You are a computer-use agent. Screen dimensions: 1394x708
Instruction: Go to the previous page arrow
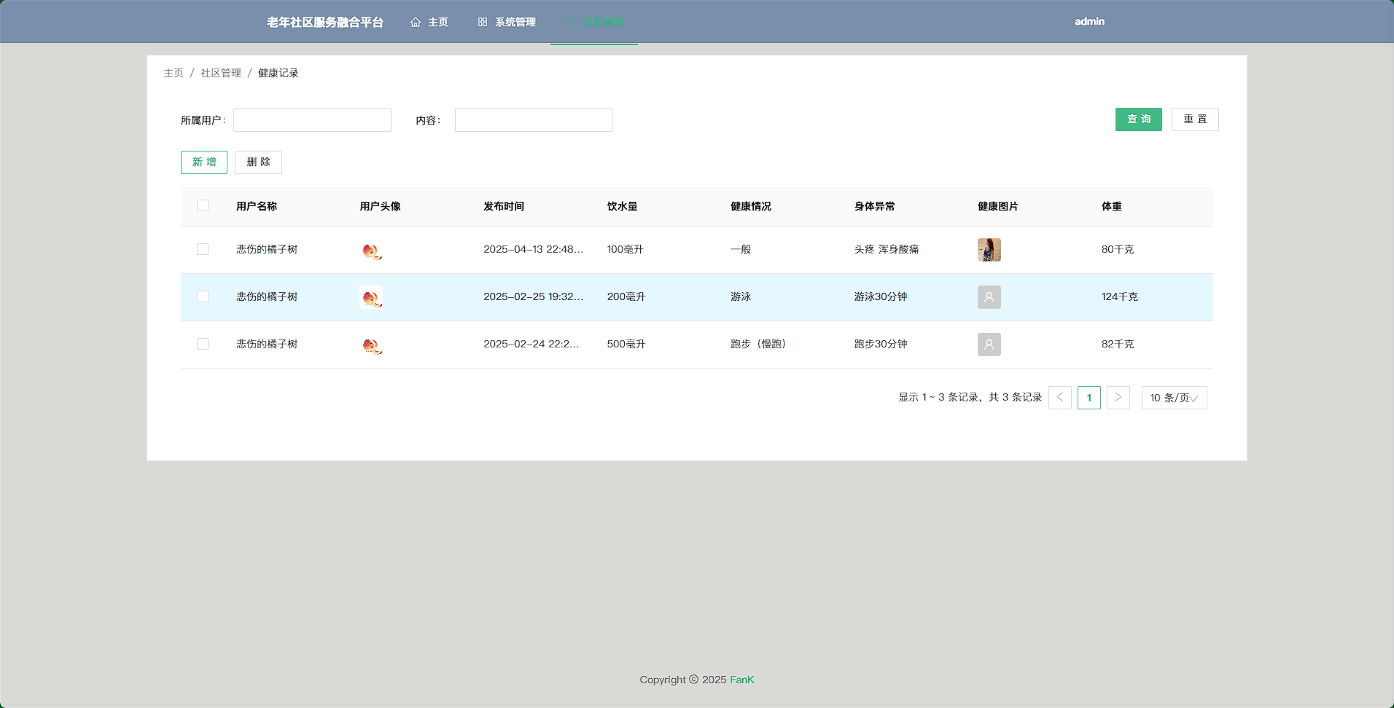tap(1059, 398)
